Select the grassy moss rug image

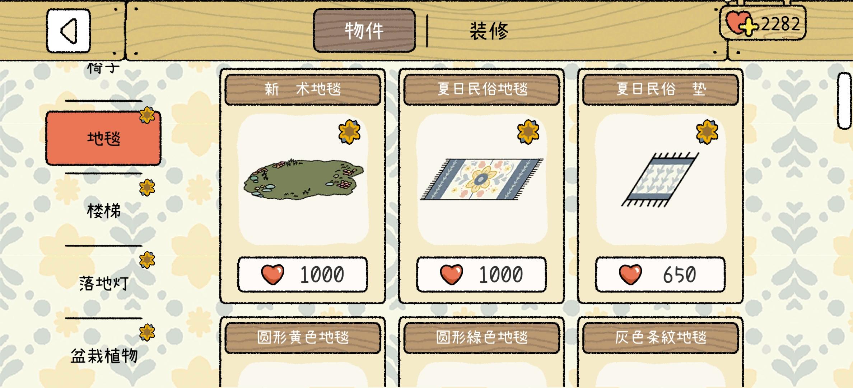(303, 179)
